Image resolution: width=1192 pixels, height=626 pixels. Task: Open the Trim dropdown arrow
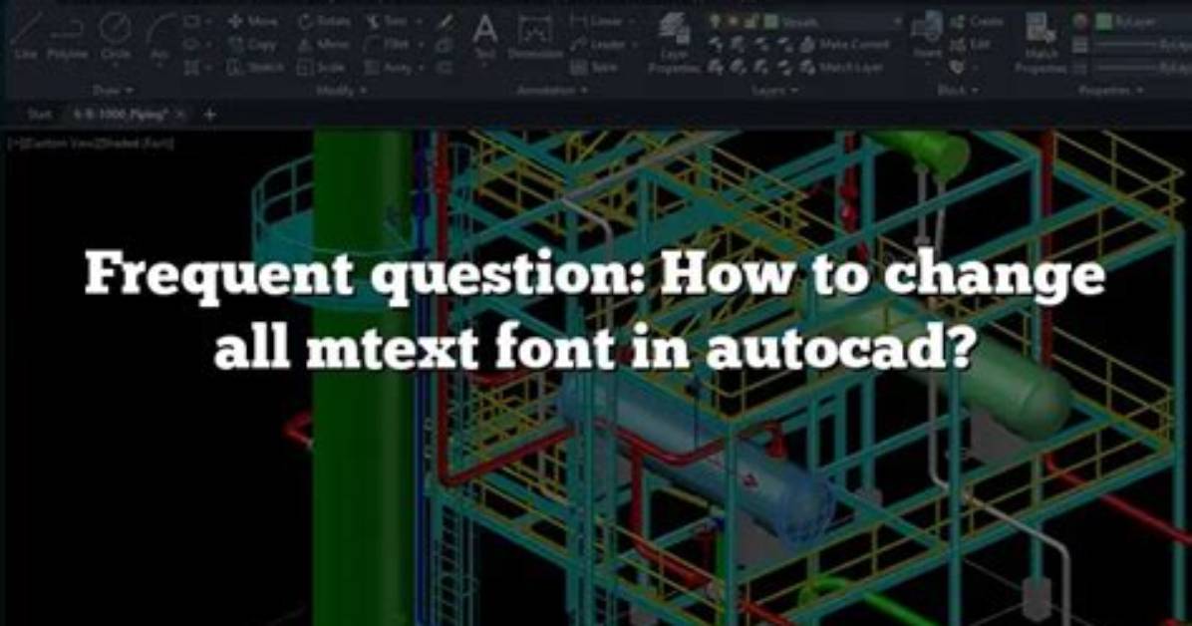[420, 22]
